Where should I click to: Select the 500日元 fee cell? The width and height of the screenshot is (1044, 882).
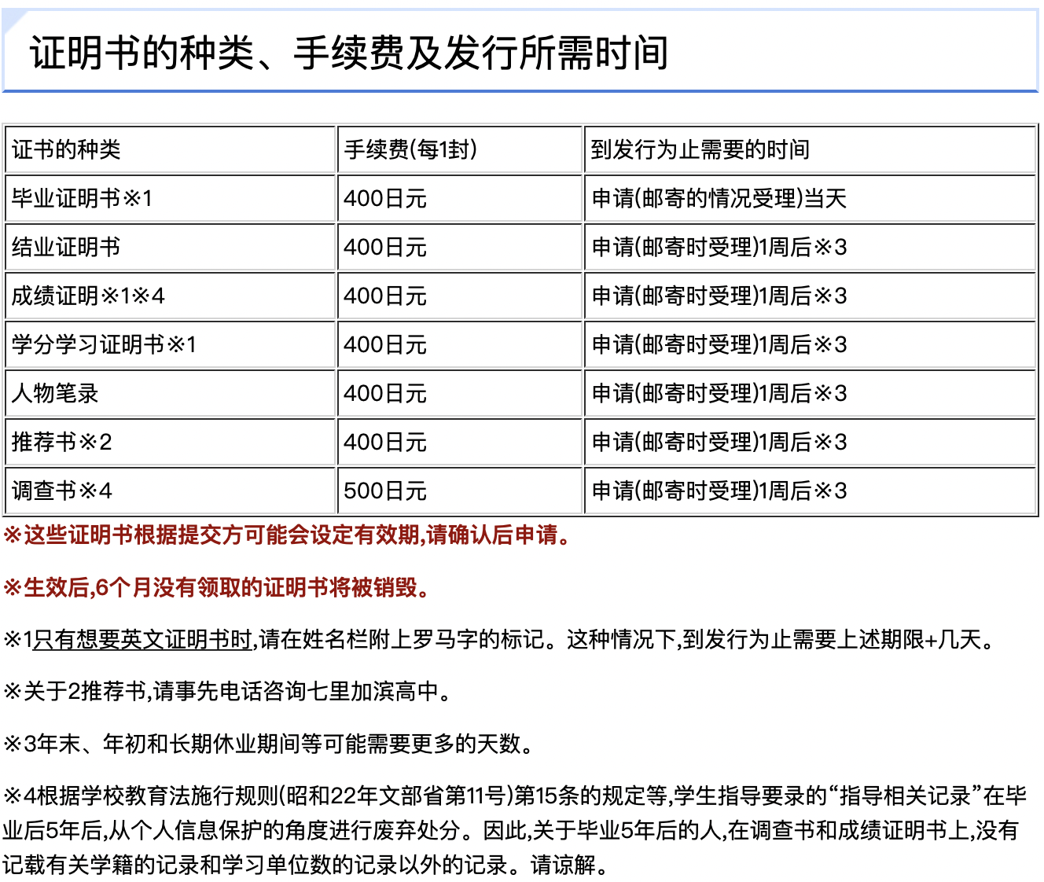pos(460,491)
